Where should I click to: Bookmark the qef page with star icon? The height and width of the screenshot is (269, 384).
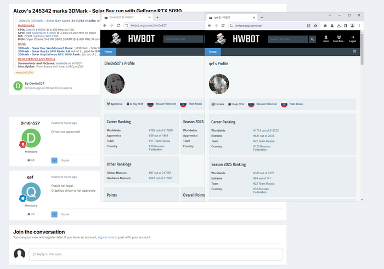point(316,25)
